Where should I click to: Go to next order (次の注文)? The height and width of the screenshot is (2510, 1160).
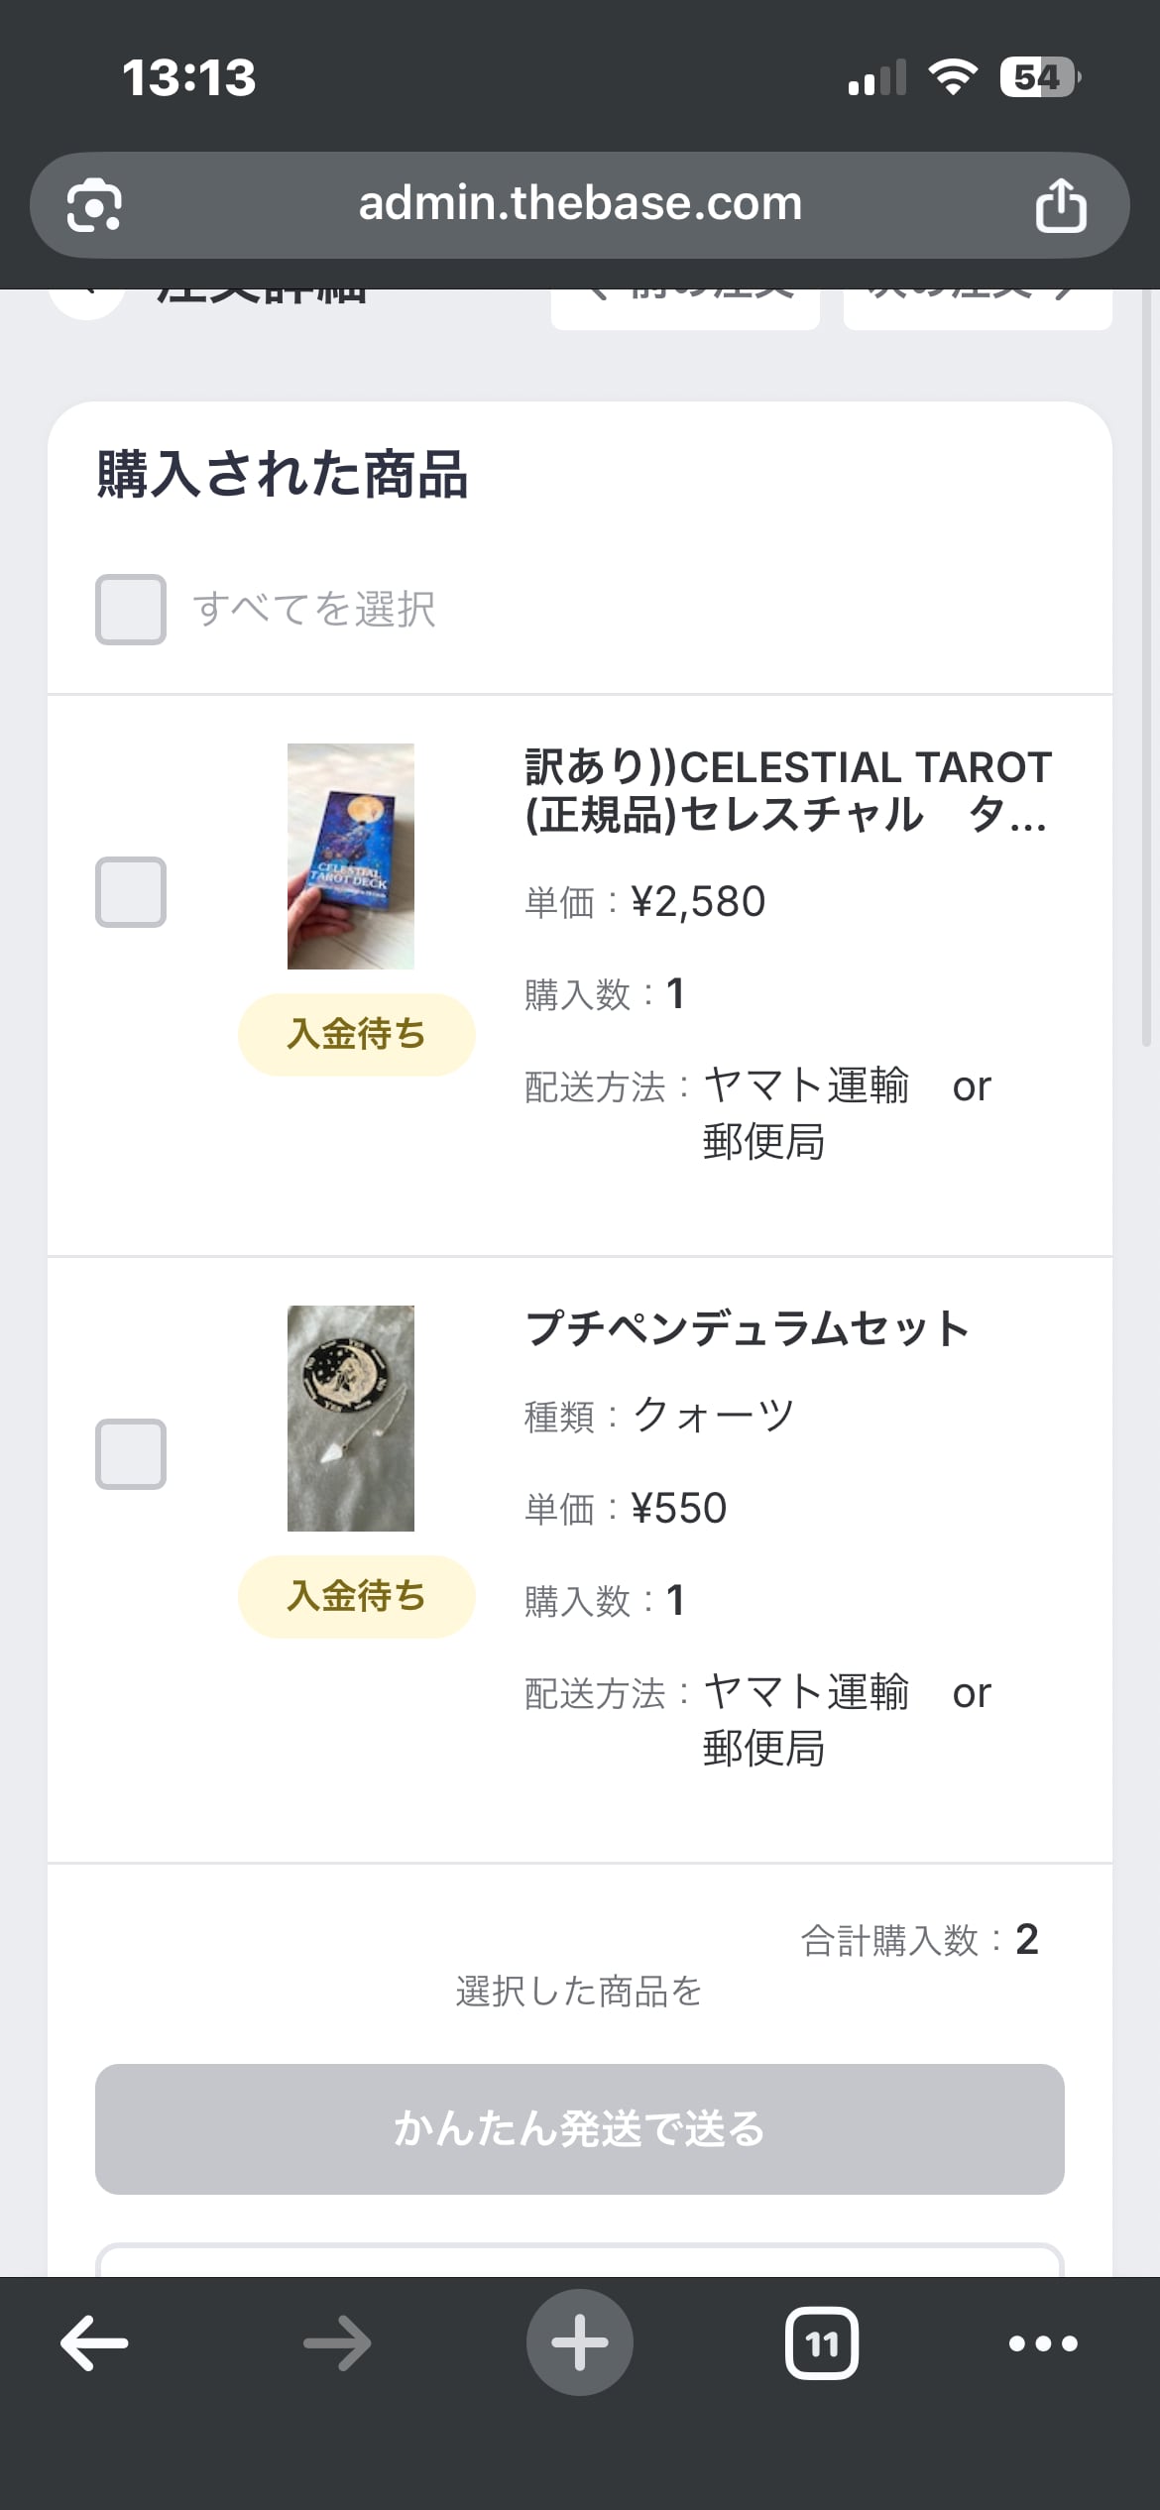coord(977,305)
